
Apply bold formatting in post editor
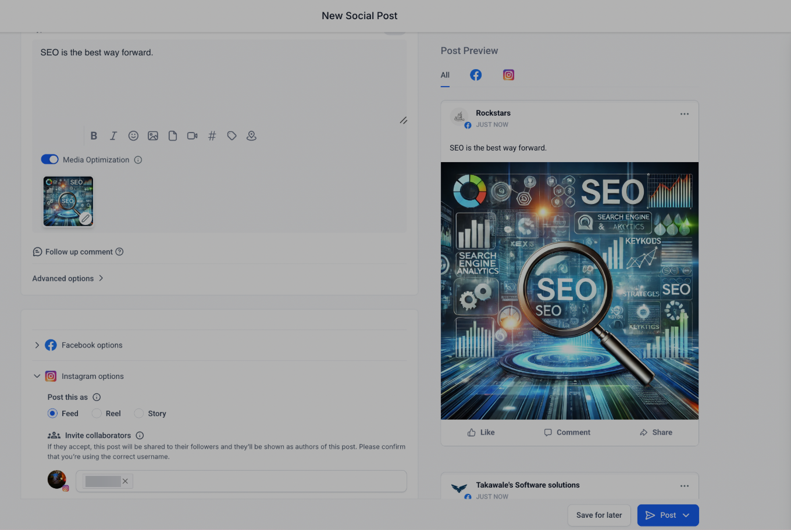tap(94, 135)
